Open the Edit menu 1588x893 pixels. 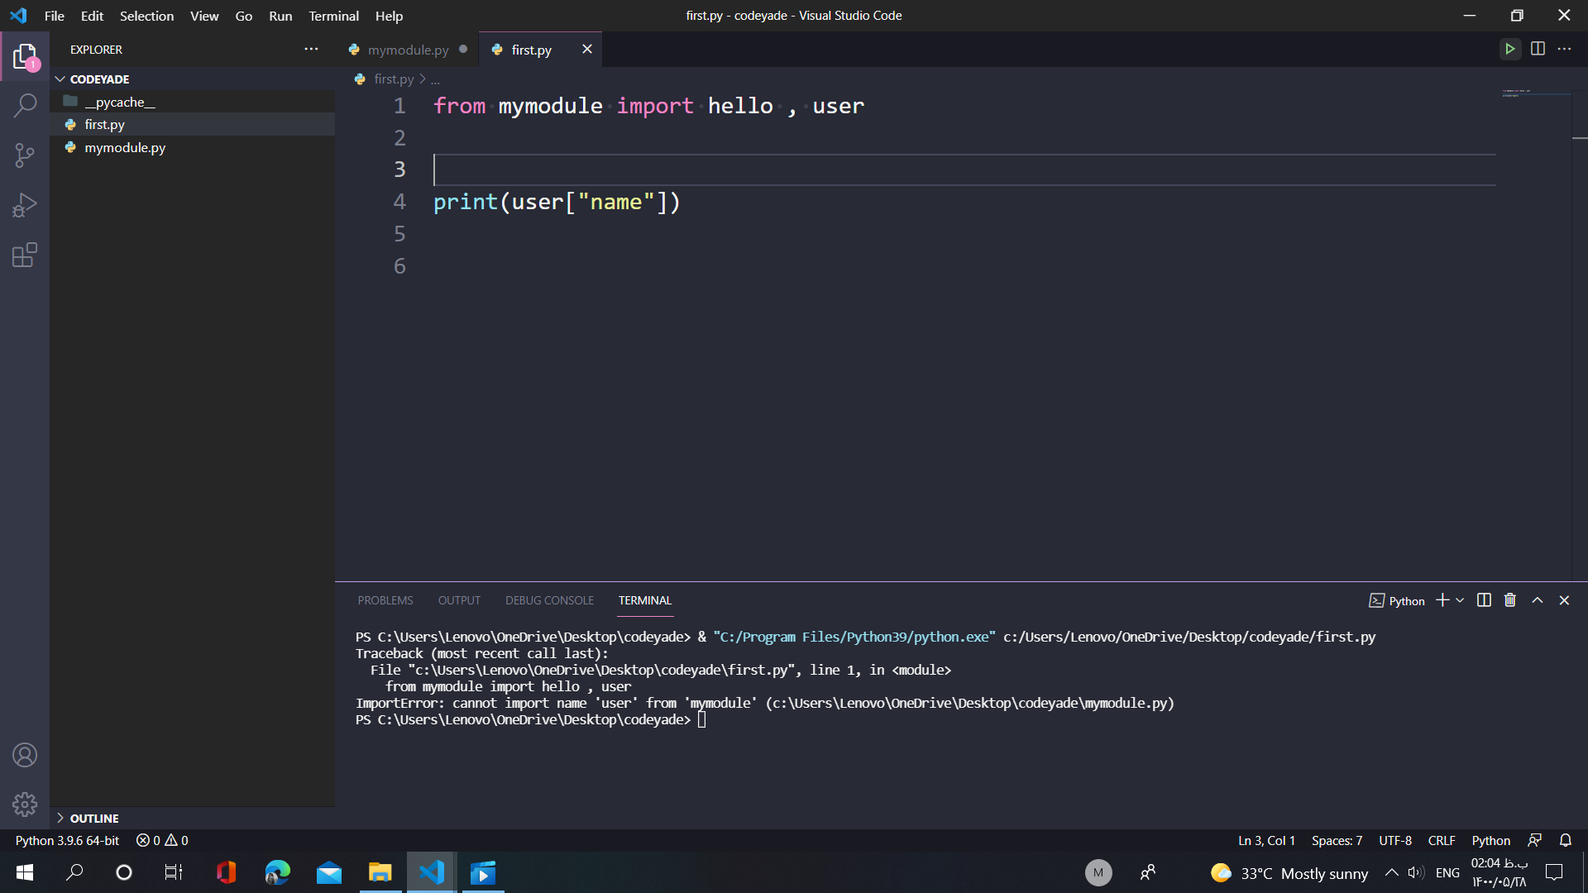(92, 16)
